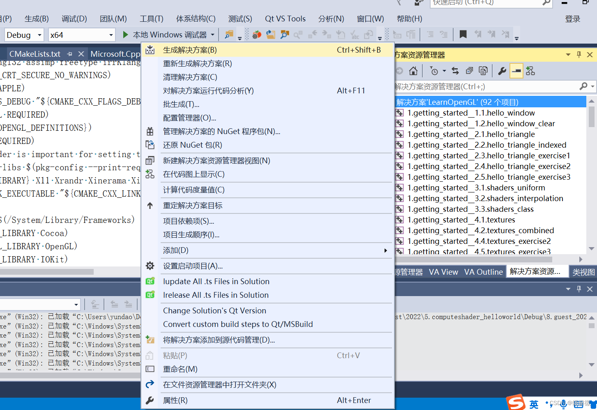Click the Home icon in Solution Explorer toolbar
The height and width of the screenshot is (410, 597).
click(413, 71)
